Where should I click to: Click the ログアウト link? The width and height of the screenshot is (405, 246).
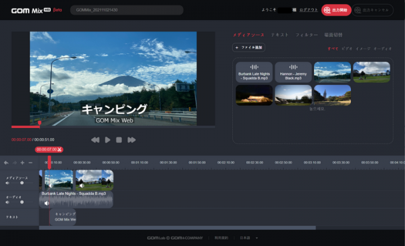pos(308,10)
